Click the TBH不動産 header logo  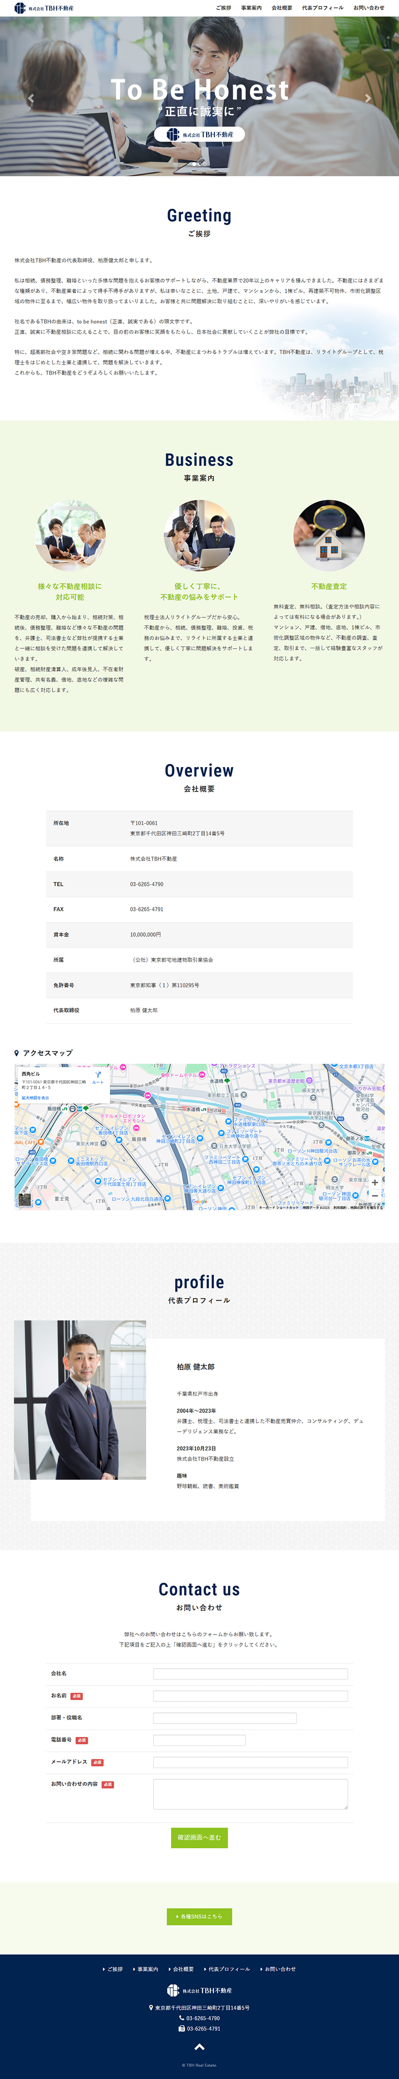[43, 8]
